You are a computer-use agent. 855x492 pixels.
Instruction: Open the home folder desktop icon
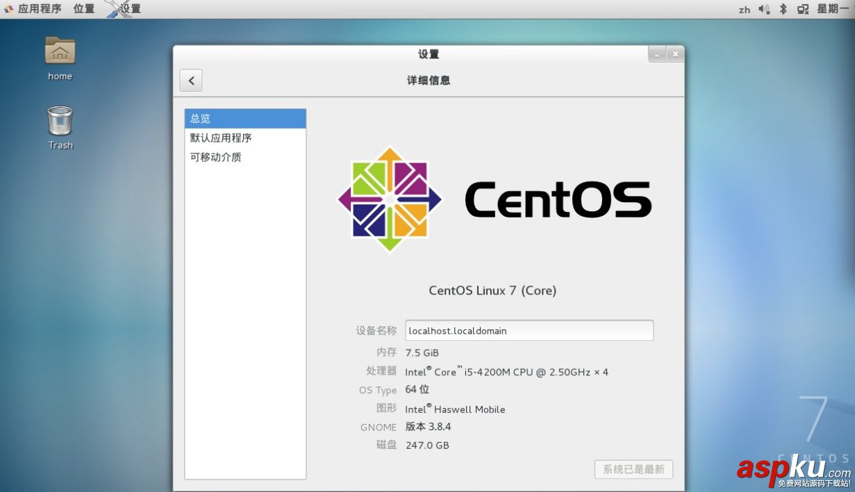(60, 58)
